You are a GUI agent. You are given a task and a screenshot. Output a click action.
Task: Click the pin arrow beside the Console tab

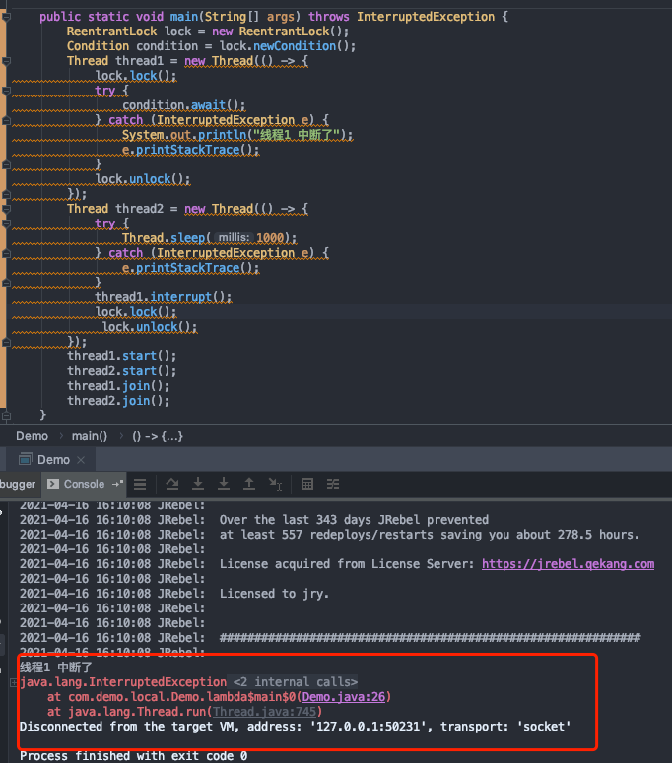[117, 484]
